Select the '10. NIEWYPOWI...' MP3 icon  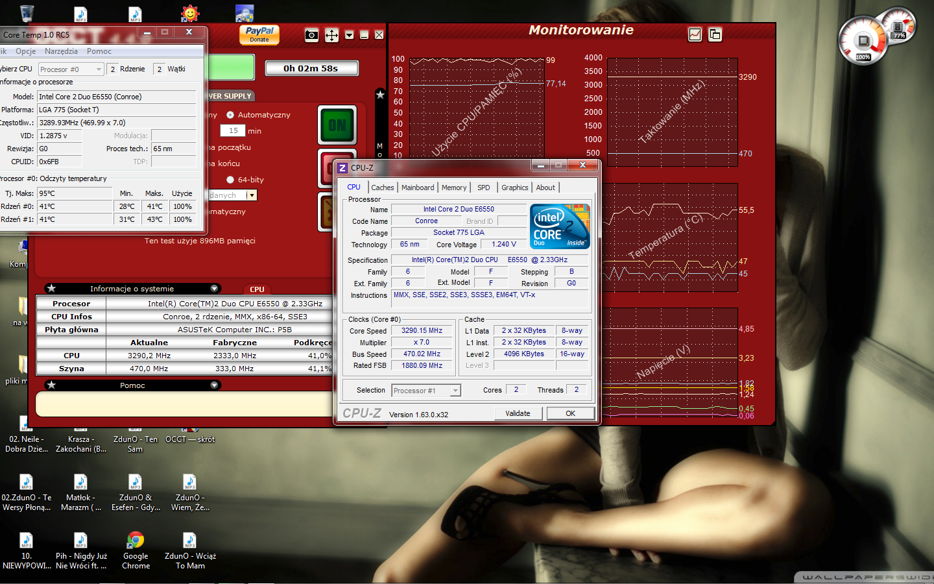[27, 551]
